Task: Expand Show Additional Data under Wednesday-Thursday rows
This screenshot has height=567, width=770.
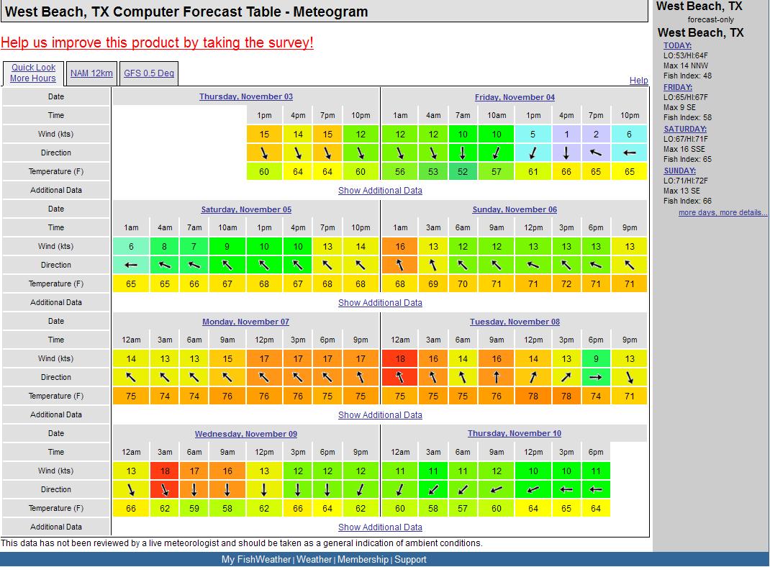Action: 380,527
